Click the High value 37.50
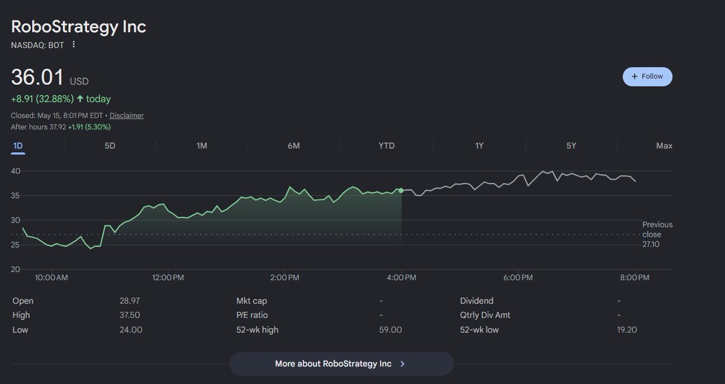This screenshot has width=725, height=384. (x=130, y=315)
